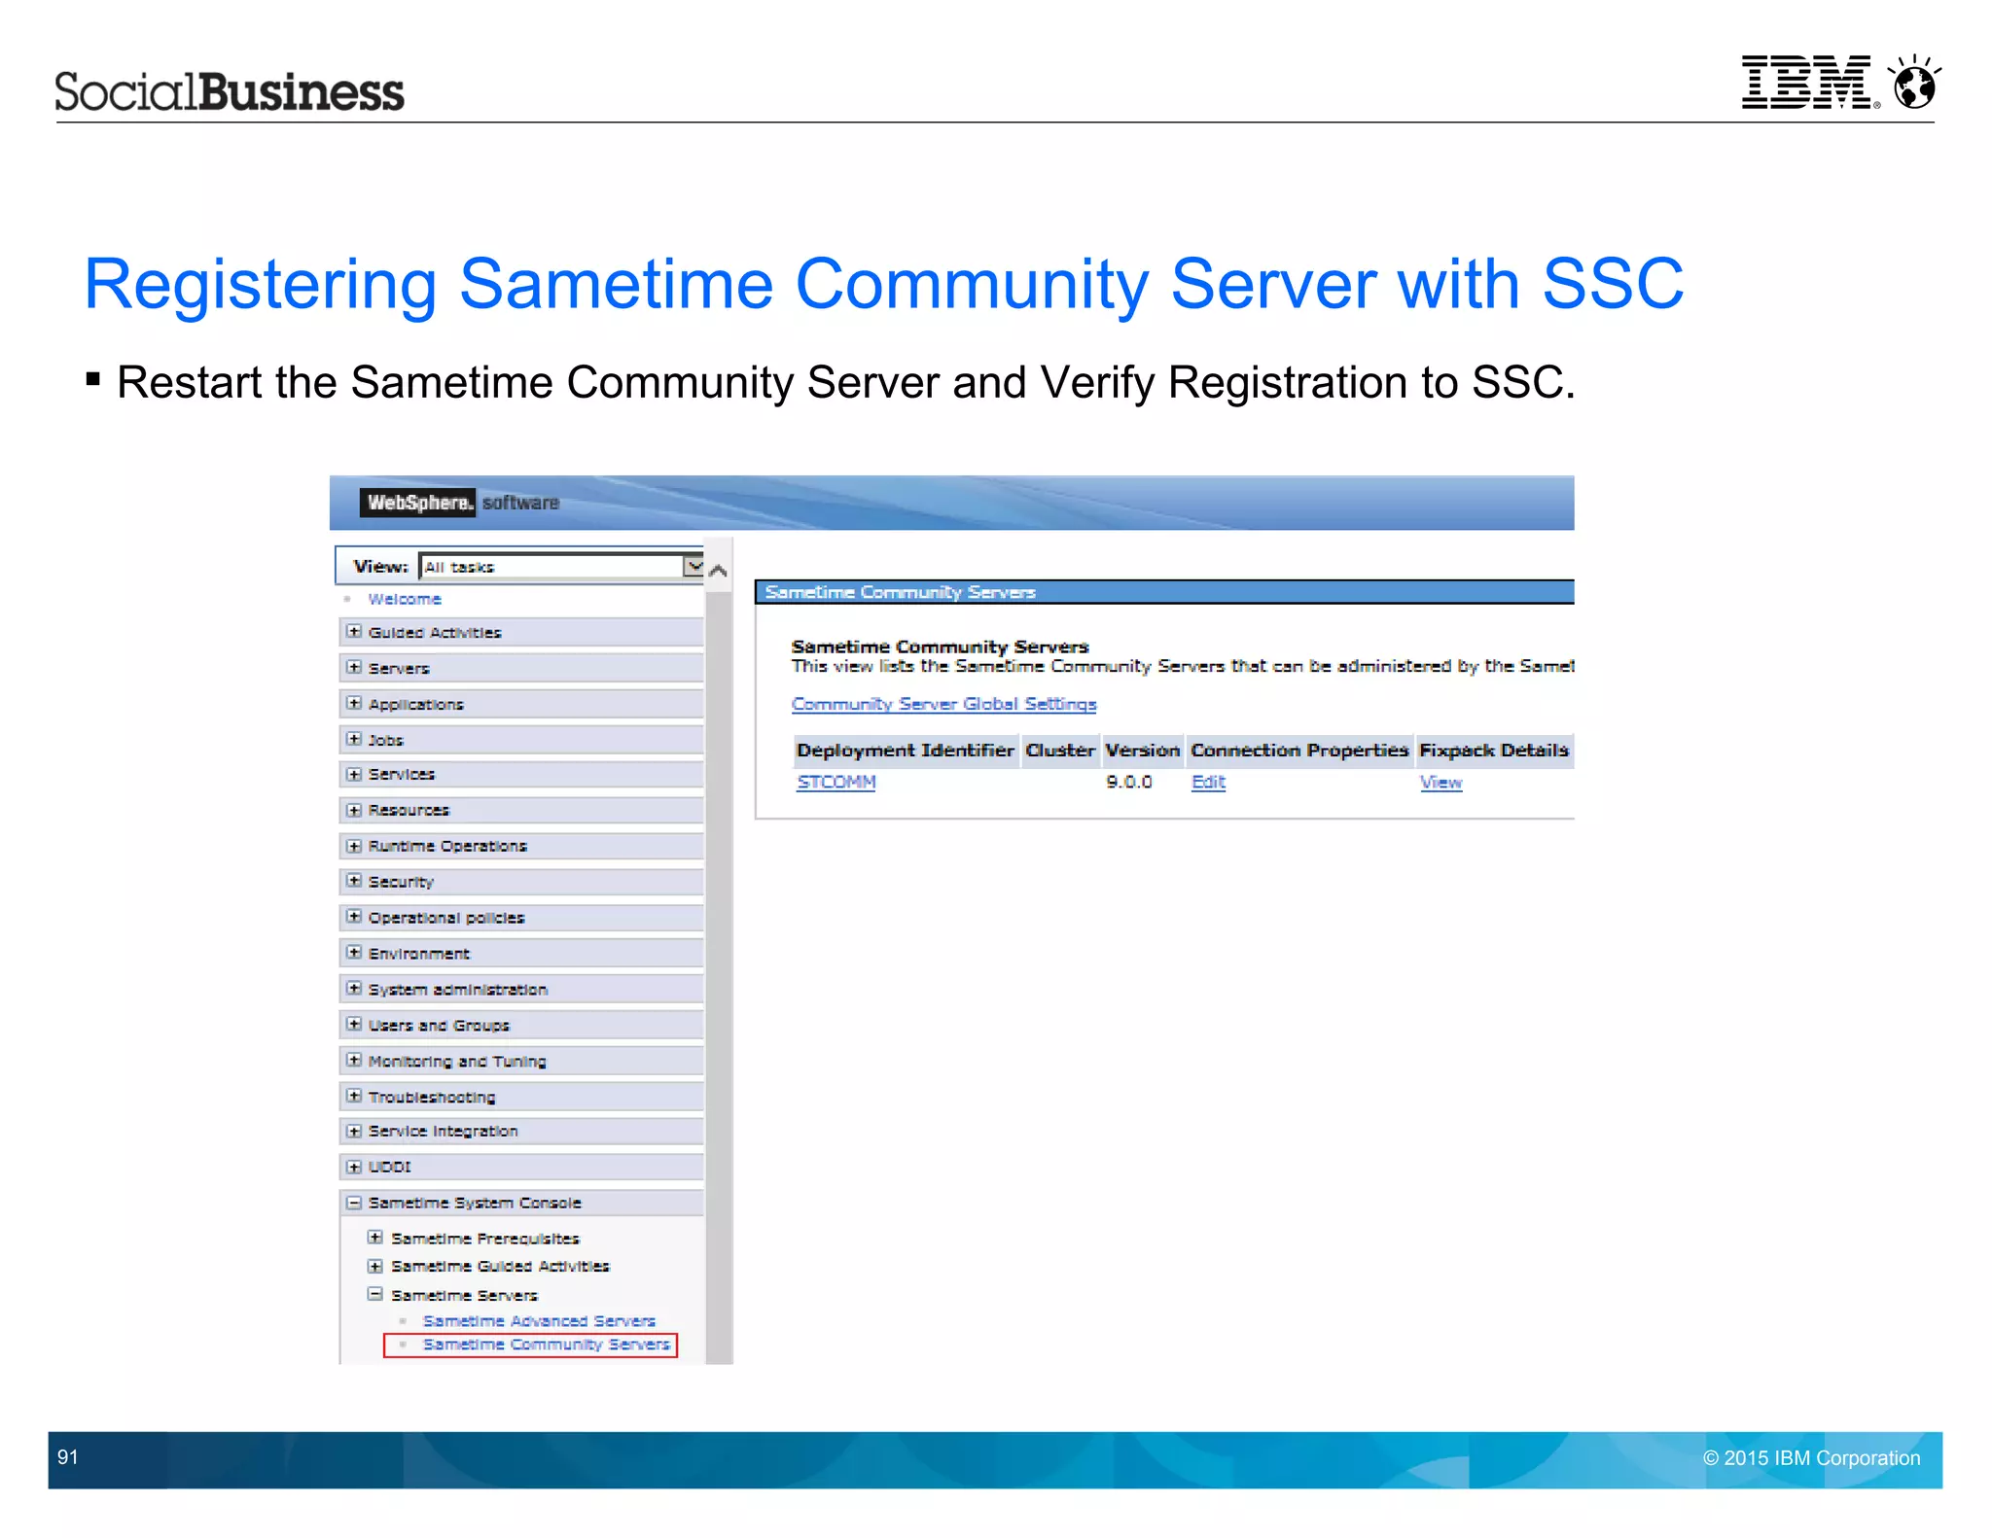Expand the Jobs node
This screenshot has width=1992, height=1538.
[354, 739]
